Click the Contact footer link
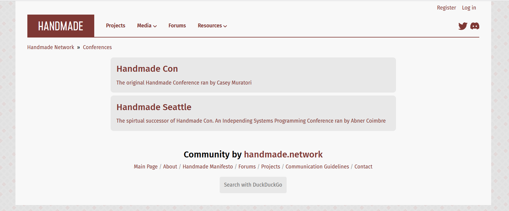Image resolution: width=509 pixels, height=211 pixels. [363, 167]
